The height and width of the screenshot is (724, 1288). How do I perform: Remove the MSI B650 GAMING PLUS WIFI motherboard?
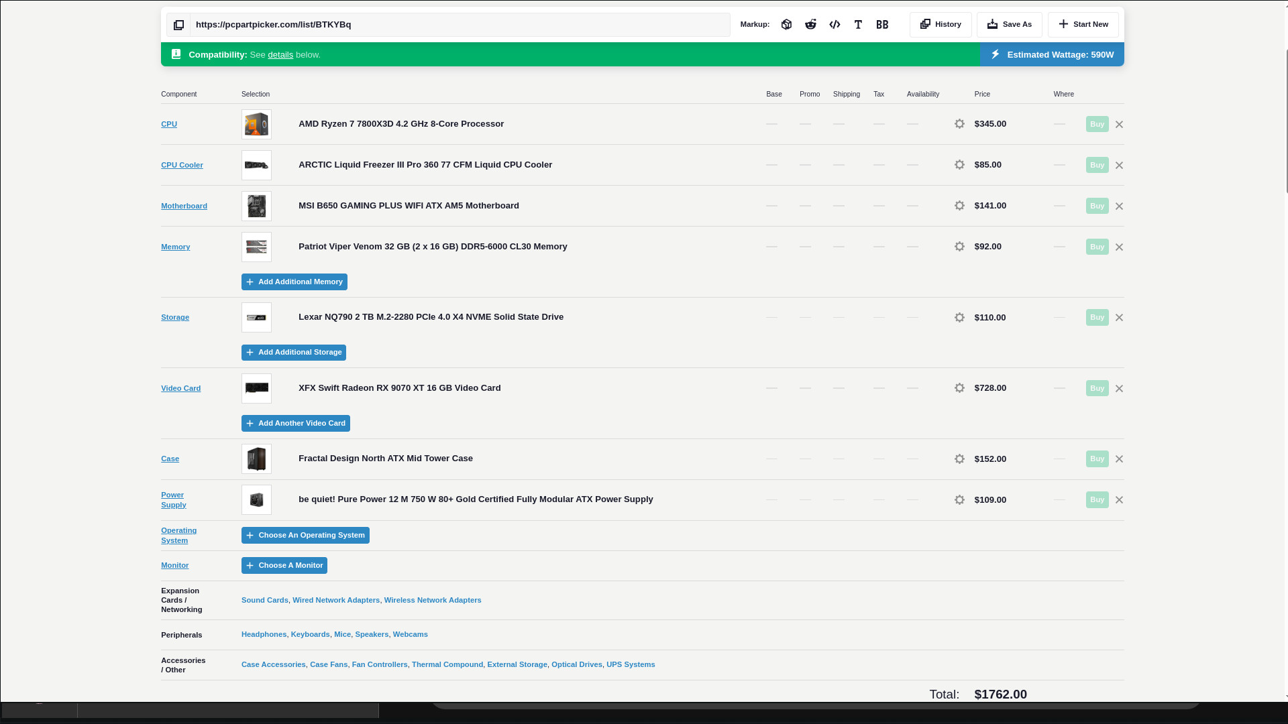[x=1119, y=206]
